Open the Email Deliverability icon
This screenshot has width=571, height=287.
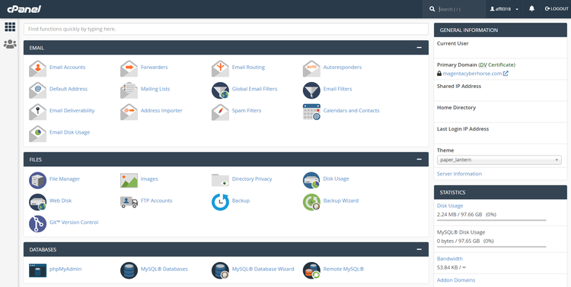37,112
